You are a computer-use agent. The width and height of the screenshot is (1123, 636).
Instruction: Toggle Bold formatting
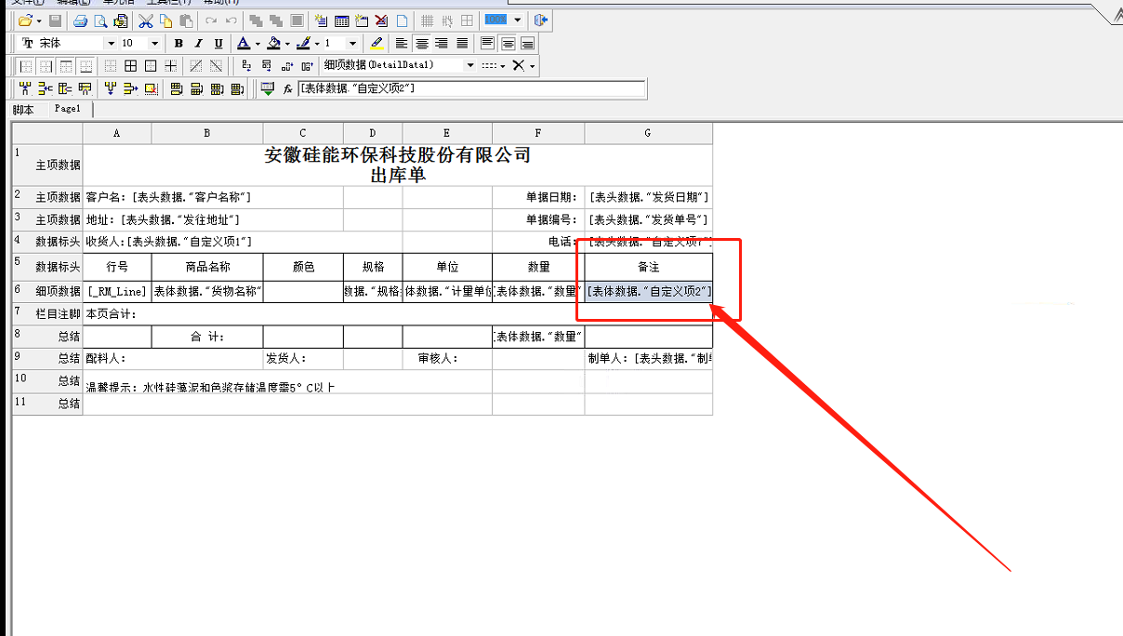[178, 44]
